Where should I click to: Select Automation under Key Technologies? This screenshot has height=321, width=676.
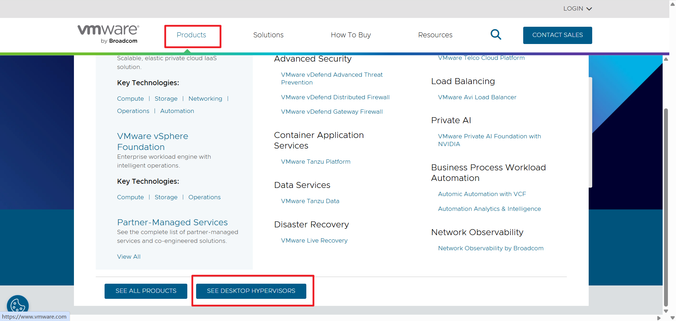(x=177, y=111)
